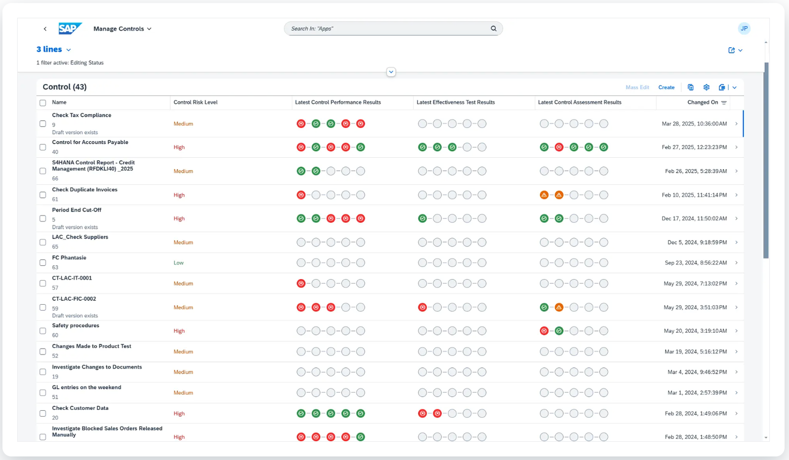Click the Mass Edit button
This screenshot has height=460, width=789.
637,87
